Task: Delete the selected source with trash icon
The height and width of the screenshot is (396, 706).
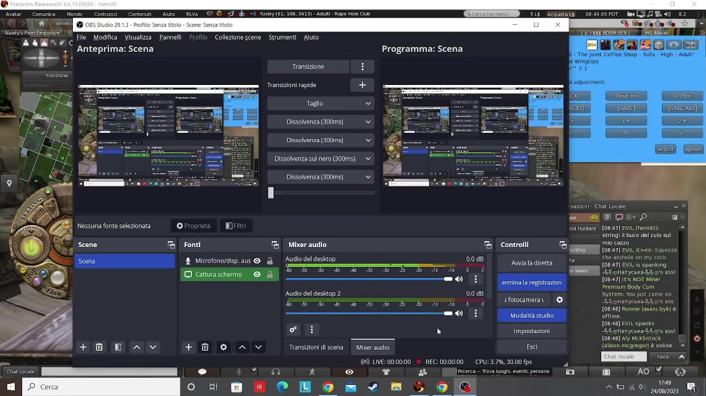Action: tap(205, 347)
